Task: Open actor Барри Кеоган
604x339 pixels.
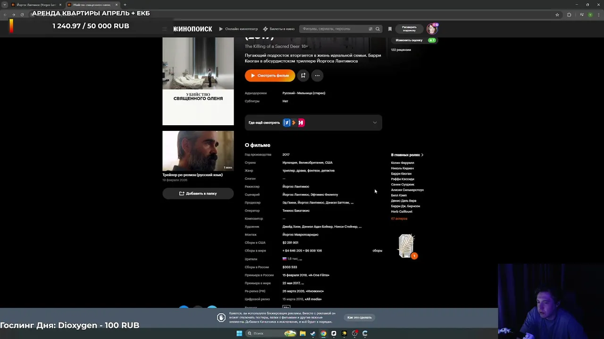Action: [401, 174]
